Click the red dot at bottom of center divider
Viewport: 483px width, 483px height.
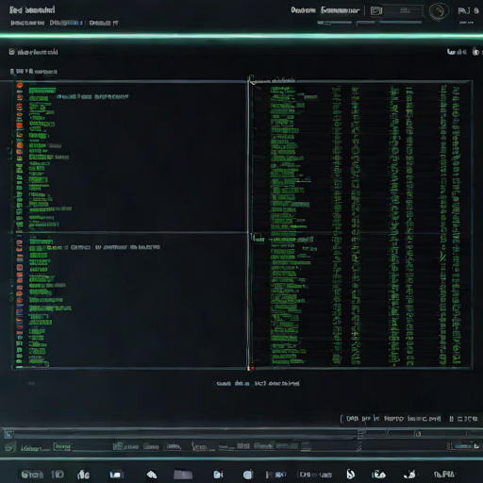[253, 368]
